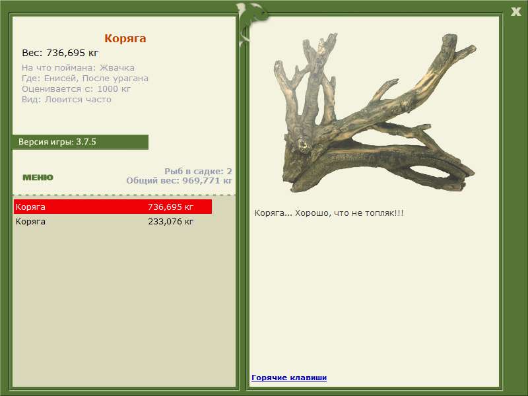Select the Коряга 736,695 кг row

[x=113, y=207]
